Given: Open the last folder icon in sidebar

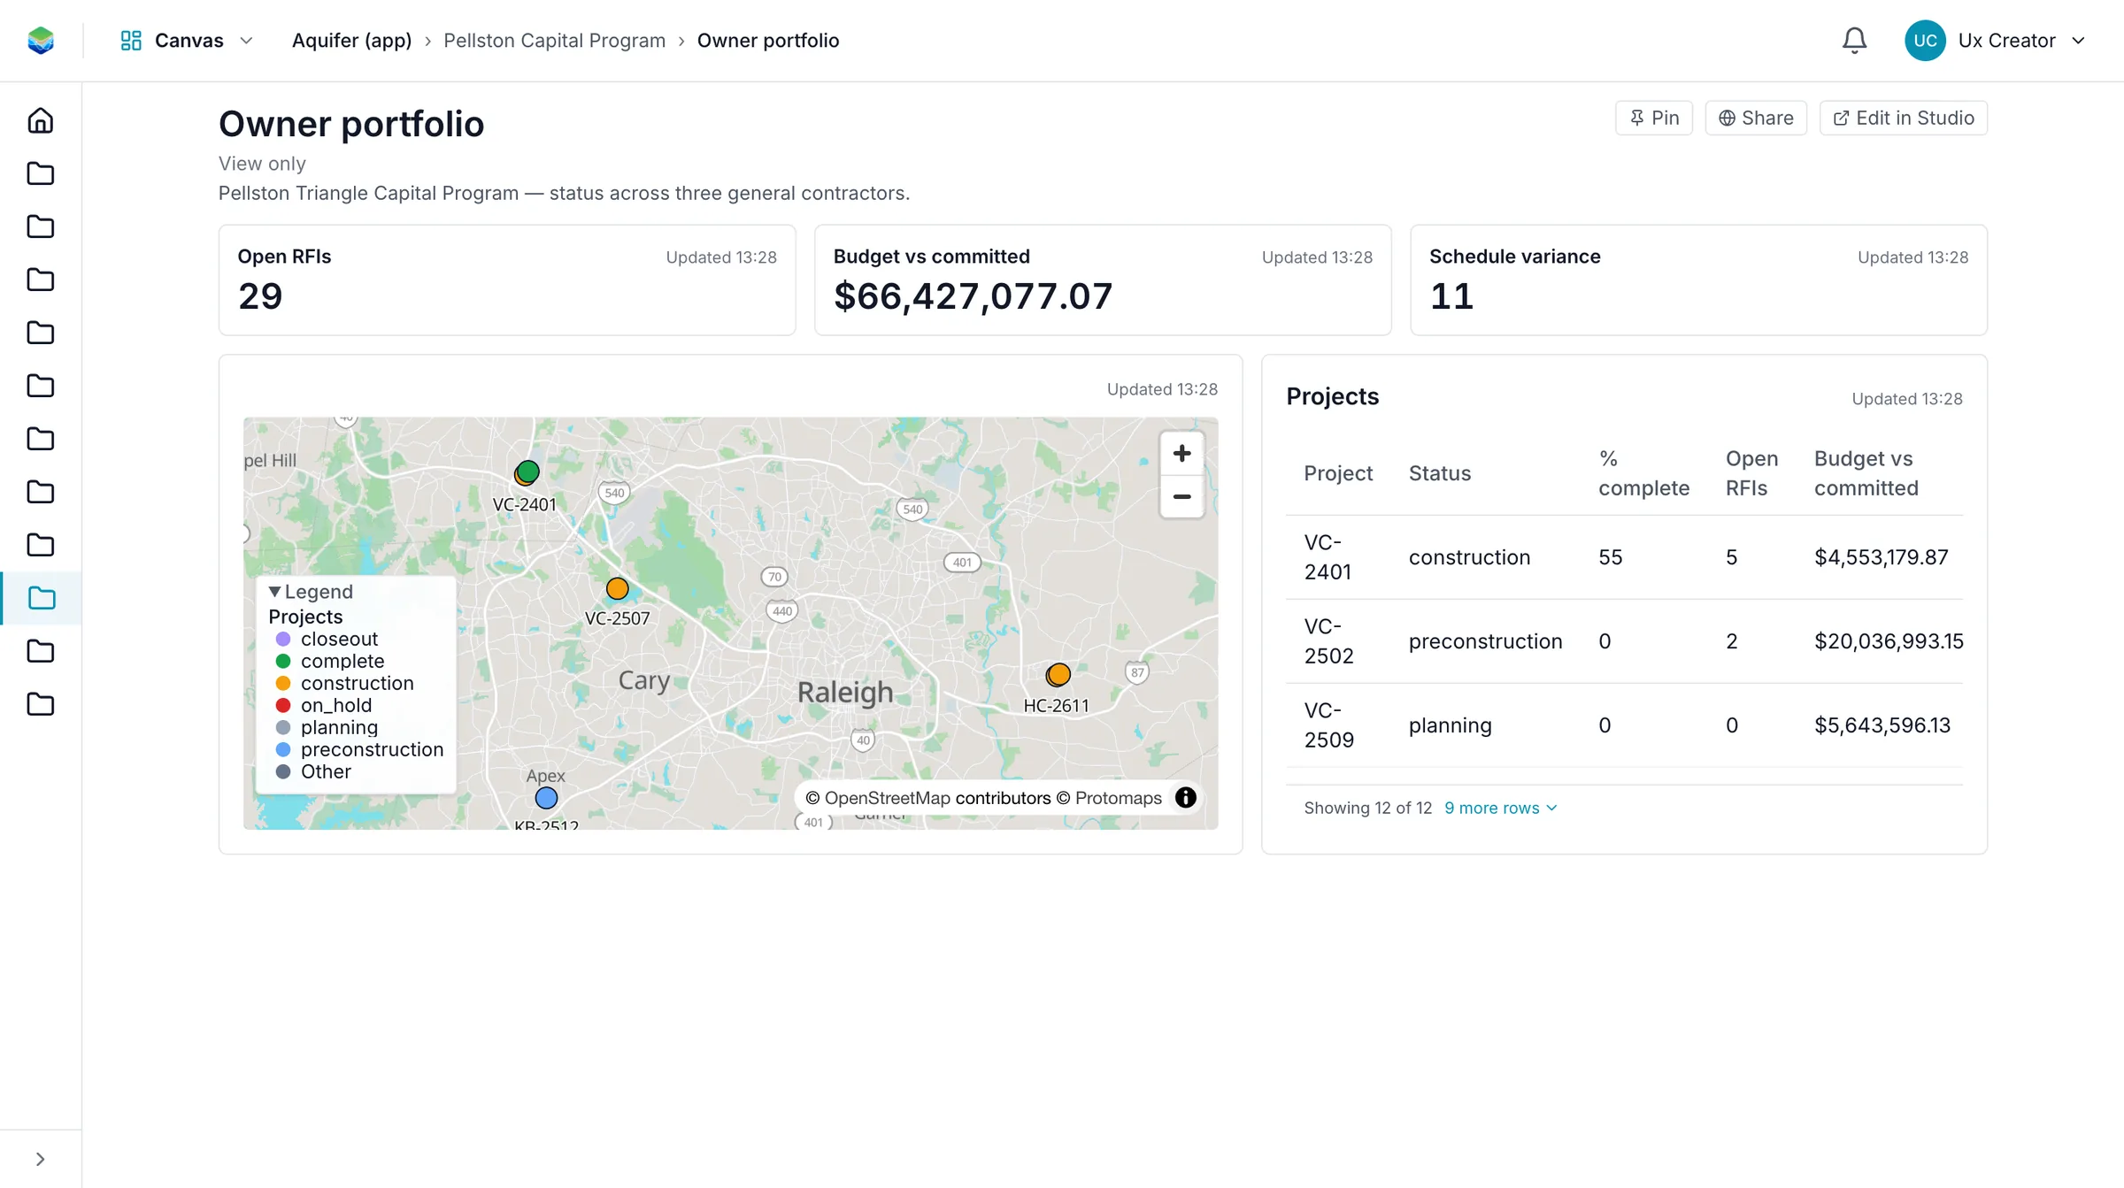Looking at the screenshot, I should point(41,704).
